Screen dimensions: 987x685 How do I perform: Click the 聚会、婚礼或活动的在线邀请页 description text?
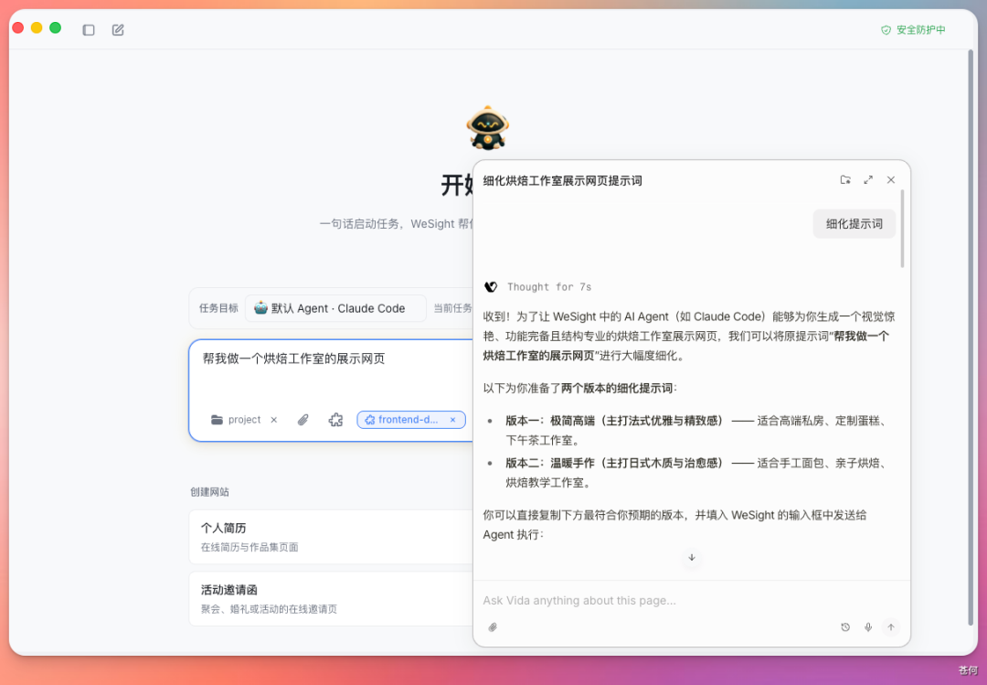269,609
